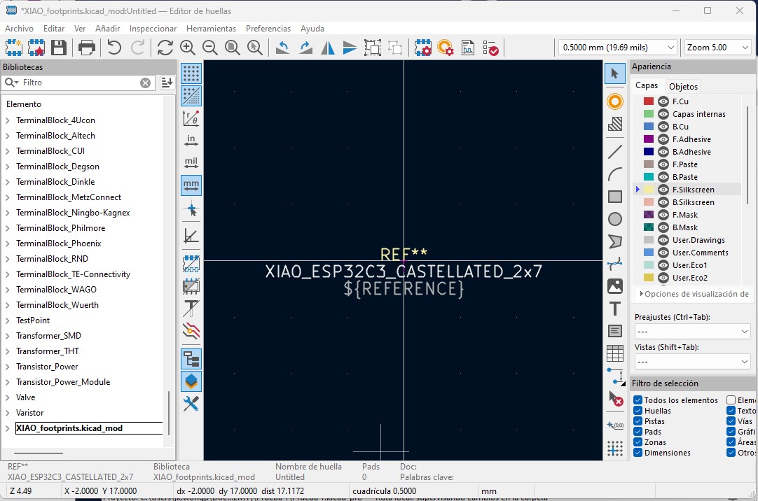This screenshot has height=501, width=758.
Task: Click the B.Adhesive color swatch
Action: pos(648,152)
